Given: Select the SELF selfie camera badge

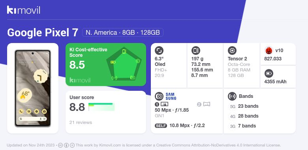Looking at the screenshot, I should pos(161,126).
